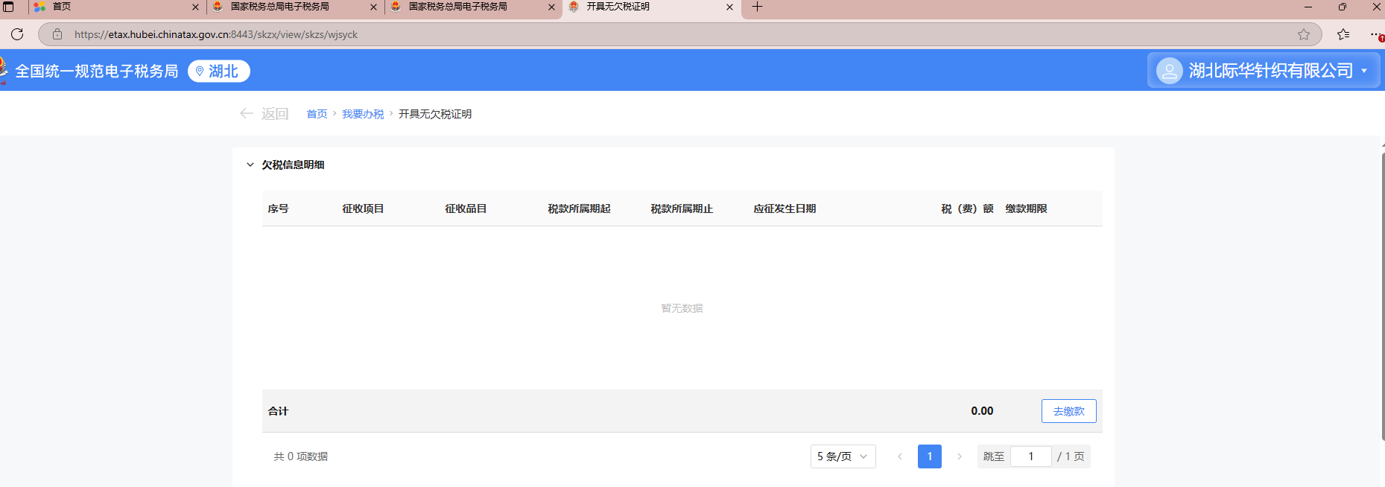Go to 首页 via the breadcrumb
The height and width of the screenshot is (487, 1385).
(x=317, y=114)
